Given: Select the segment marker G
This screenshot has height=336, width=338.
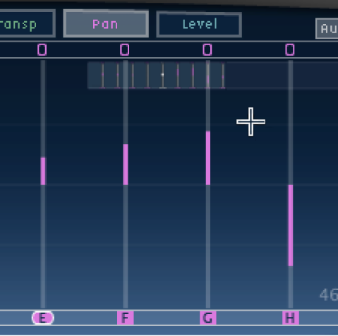Looking at the screenshot, I should 208,318.
